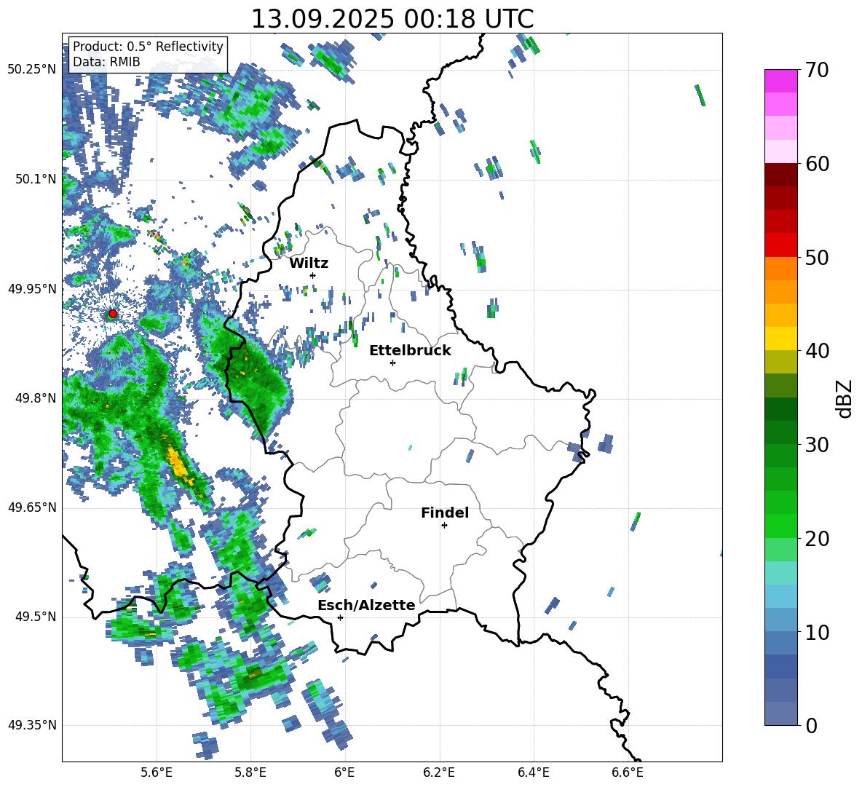Click the Esch/Alzette station cross marker
The width and height of the screenshot is (862, 787).
pyautogui.click(x=340, y=617)
